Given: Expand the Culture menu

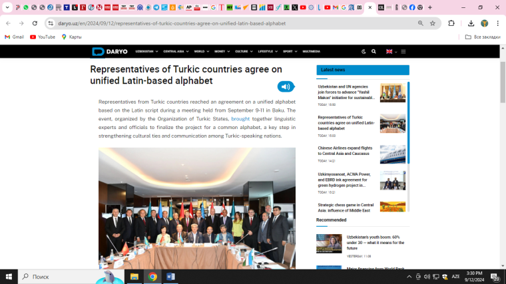Looking at the screenshot, I should point(244,52).
